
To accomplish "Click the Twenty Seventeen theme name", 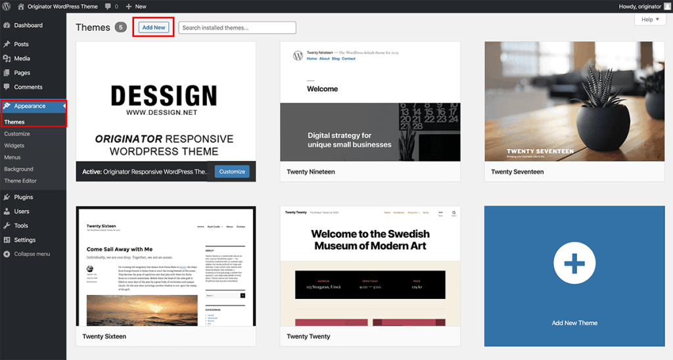I will click(x=517, y=171).
